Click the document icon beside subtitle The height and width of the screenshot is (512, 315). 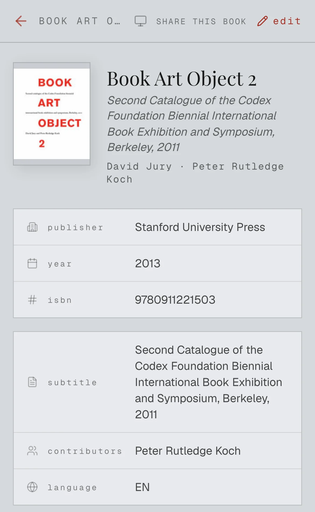point(32,382)
